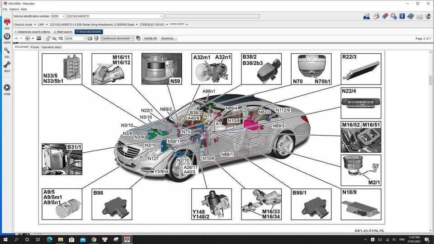Expand the asterisk-masked dropdown
The height and width of the screenshot is (244, 434).
point(187,24)
